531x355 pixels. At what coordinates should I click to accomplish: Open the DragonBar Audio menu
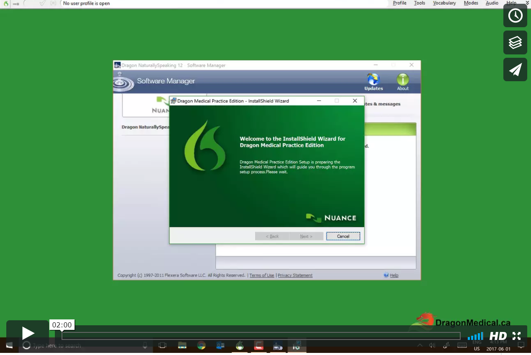pos(492,3)
